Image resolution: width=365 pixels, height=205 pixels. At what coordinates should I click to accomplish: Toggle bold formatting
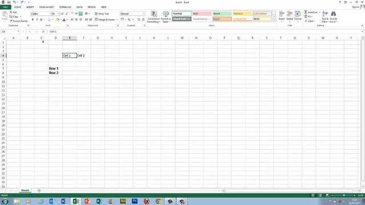click(33, 20)
